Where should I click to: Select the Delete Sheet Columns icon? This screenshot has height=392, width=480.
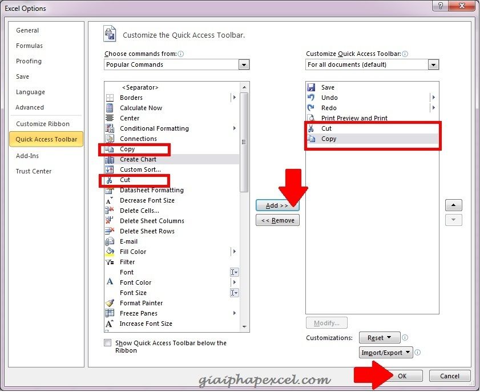(x=110, y=221)
